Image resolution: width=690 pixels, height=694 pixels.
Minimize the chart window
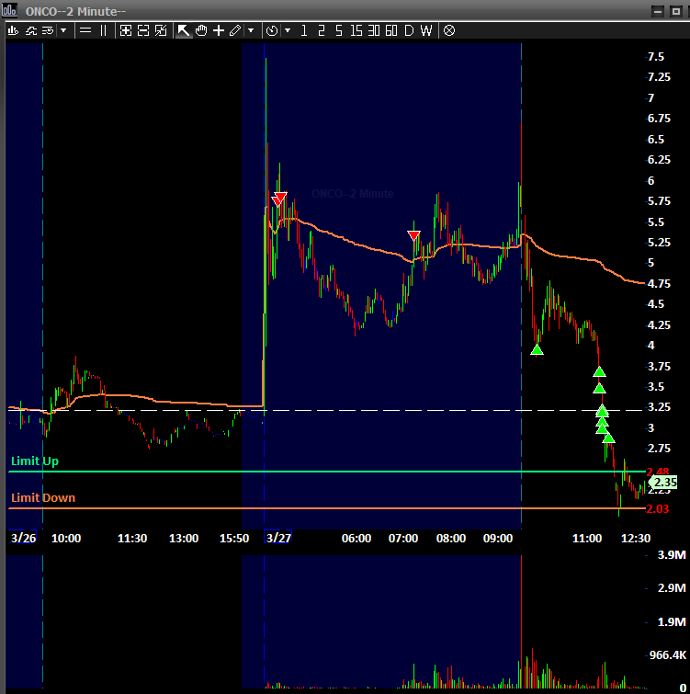pyautogui.click(x=658, y=11)
